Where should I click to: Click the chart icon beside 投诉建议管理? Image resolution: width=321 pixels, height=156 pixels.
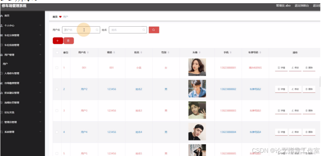(x=1, y=93)
